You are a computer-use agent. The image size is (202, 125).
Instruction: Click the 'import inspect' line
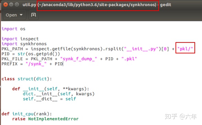point(20,39)
